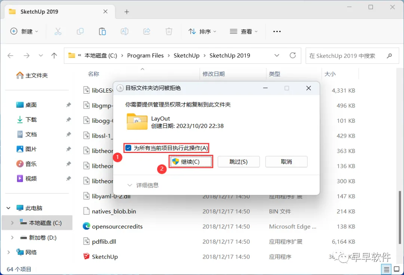Pin toggle next to 视频
This screenshot has width=404, height=275.
68,178
